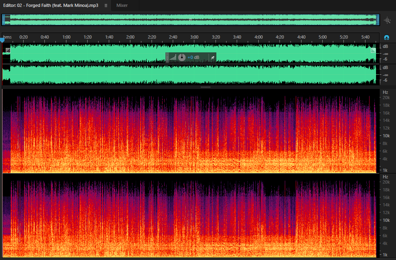396x260 pixels.
Task: Click 10k on the upper spectrogram scale
Action: [x=386, y=136]
